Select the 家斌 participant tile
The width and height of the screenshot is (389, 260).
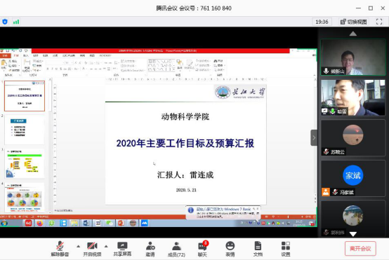point(353,178)
